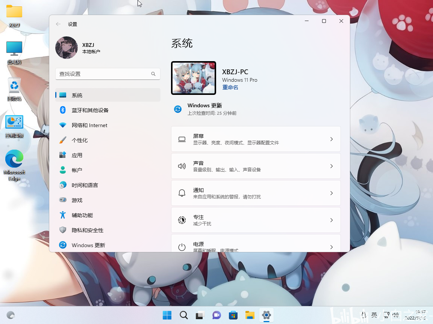Viewport: 433px width, 324px height.
Task: Click the round widget icon at taskbar left
Action: (11, 315)
